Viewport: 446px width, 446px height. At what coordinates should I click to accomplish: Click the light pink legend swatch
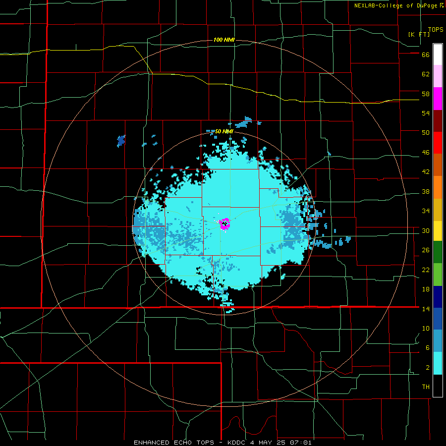click(438, 76)
